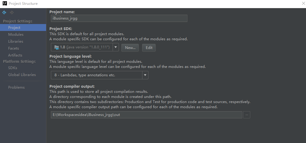The image size is (306, 143).
Task: Click 'This SDK is default for all project modules.' text
Action: [87, 34]
